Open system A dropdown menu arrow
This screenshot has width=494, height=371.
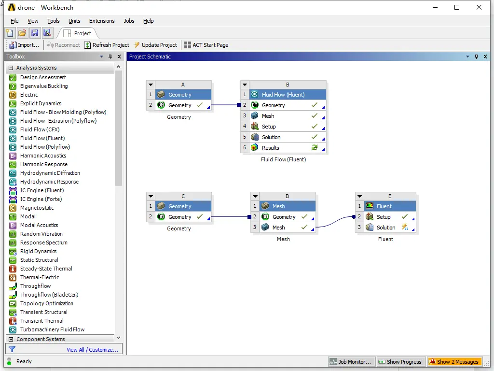[x=151, y=85]
